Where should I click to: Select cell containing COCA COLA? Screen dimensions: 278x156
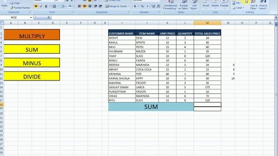(x=147, y=69)
